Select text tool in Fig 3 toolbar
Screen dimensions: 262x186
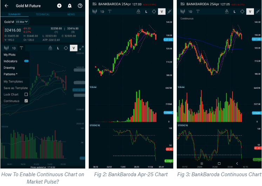click(198, 12)
